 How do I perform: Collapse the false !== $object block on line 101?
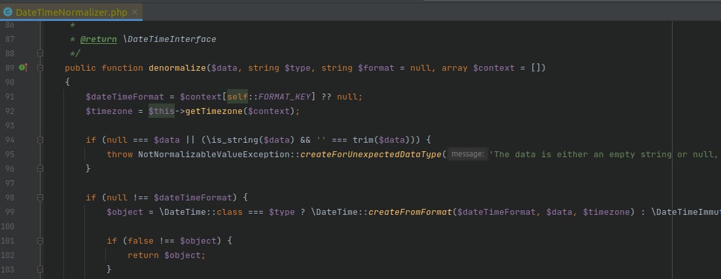point(40,240)
